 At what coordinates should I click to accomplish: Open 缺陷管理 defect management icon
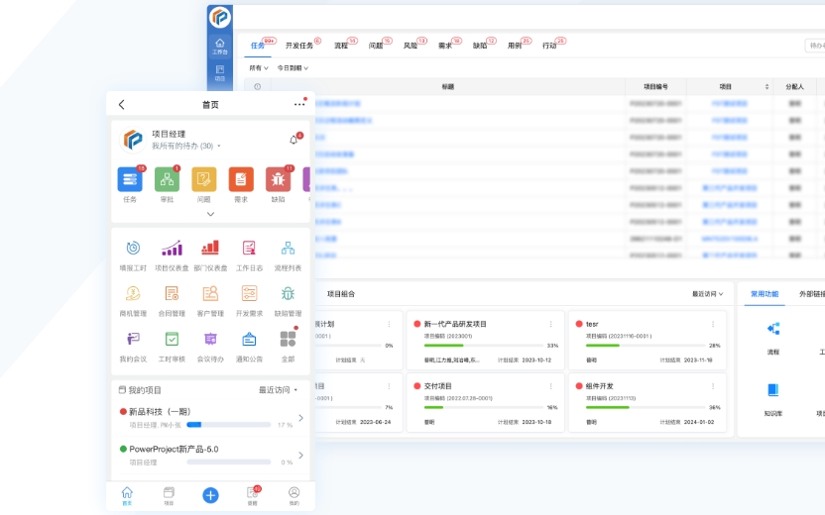pyautogui.click(x=288, y=293)
